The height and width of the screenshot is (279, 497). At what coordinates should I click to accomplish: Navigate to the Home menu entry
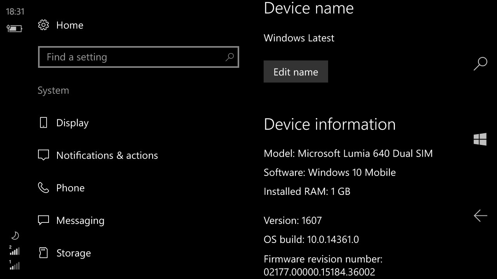click(x=70, y=25)
